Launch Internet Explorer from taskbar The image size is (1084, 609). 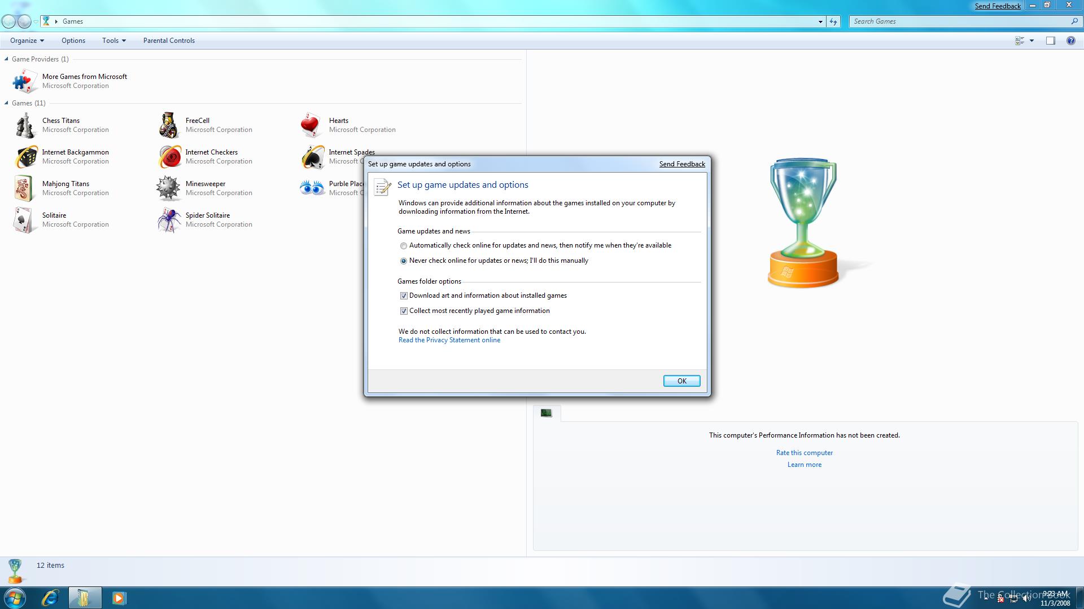50,598
